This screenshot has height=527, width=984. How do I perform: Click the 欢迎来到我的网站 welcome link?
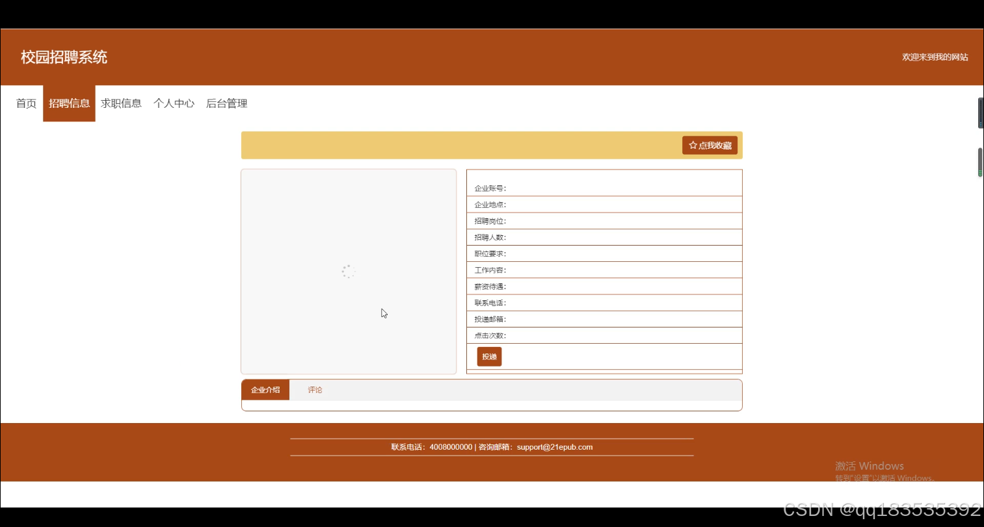935,57
